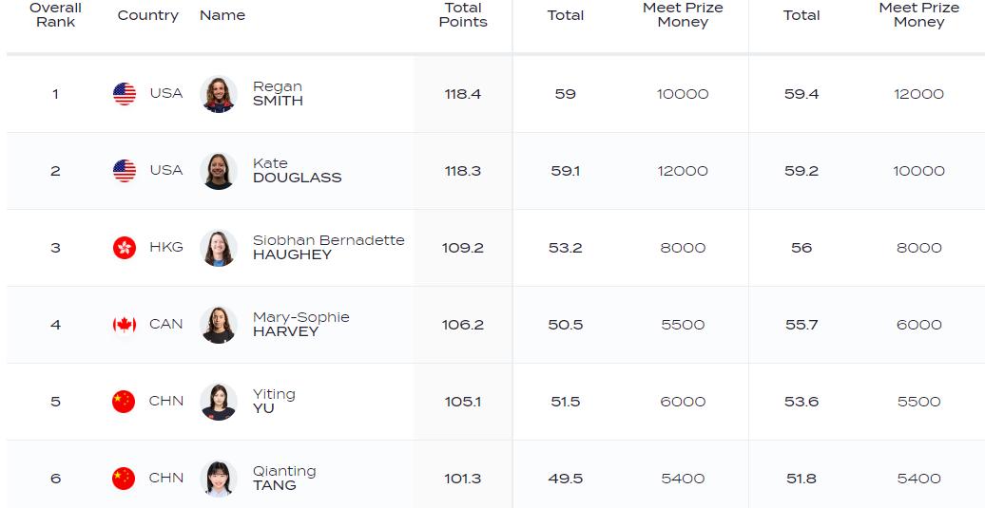Click Mary-Sophie Harvey's profile photo
Viewport: 985px width, 508px height.
coord(219,325)
